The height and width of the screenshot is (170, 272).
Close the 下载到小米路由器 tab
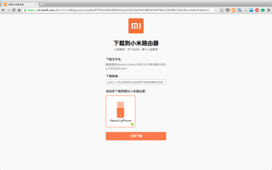[36, 5]
